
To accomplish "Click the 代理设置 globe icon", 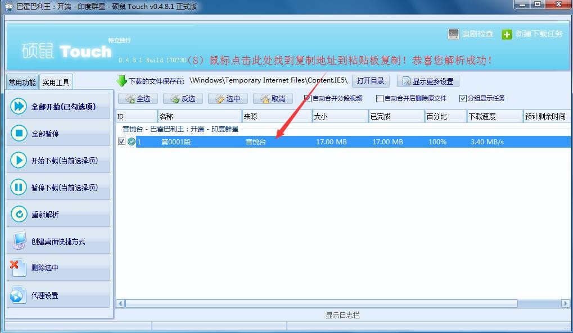I will pos(18,295).
